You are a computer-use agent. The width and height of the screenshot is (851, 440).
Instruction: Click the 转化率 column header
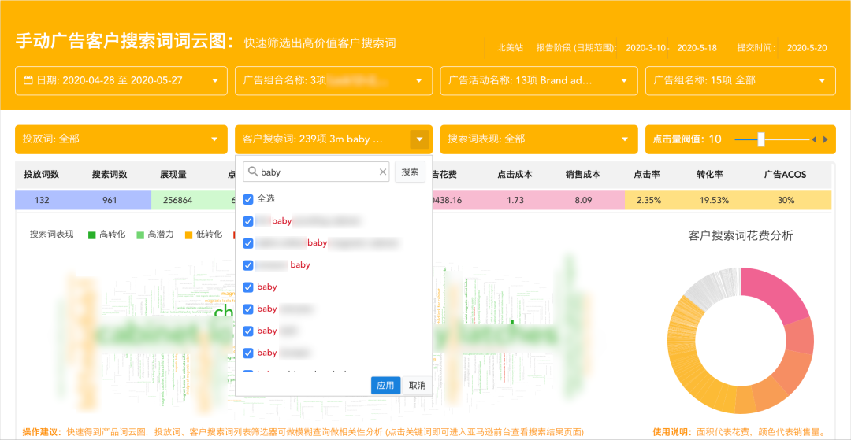pyautogui.click(x=711, y=175)
